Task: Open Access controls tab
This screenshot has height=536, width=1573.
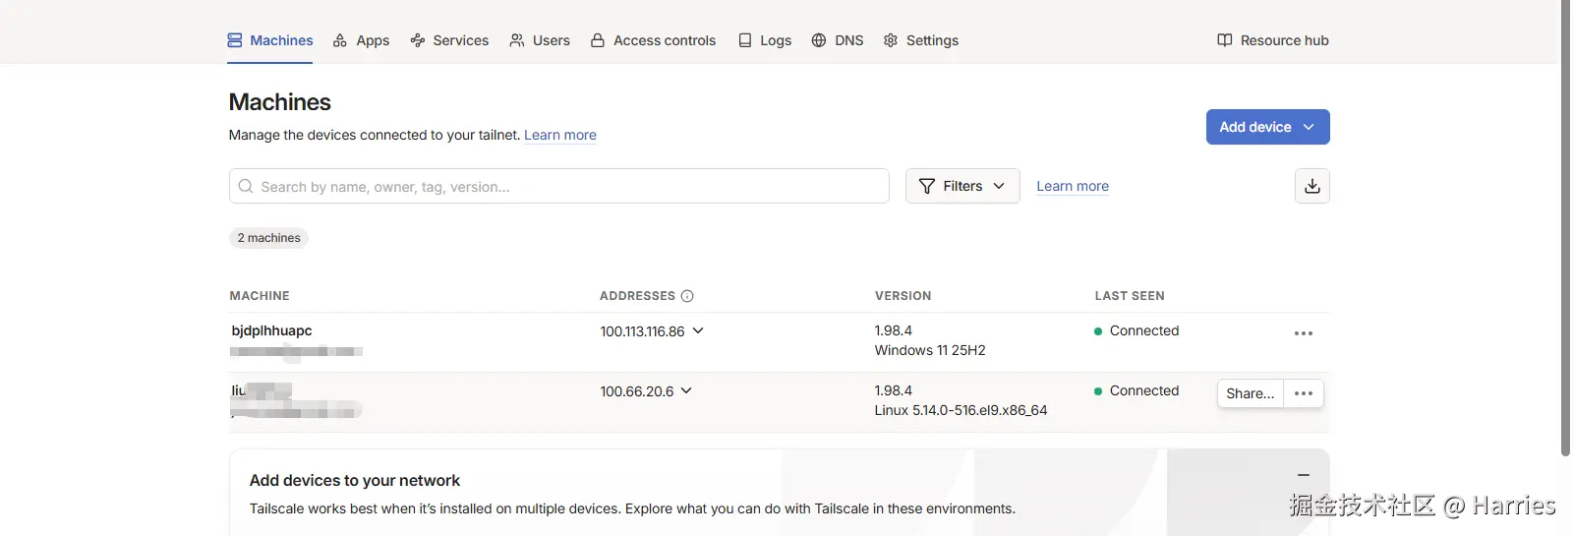Action: [x=653, y=40]
